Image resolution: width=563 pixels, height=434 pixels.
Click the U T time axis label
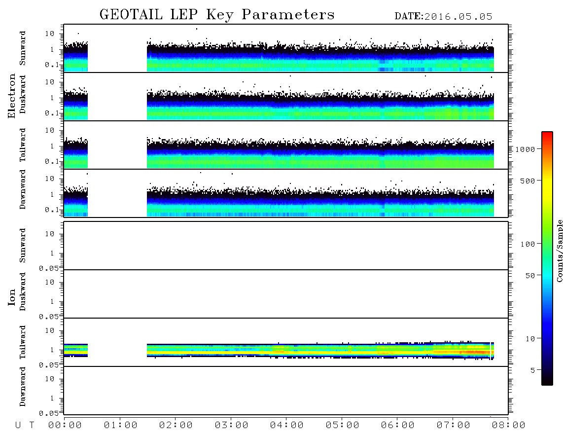click(25, 426)
